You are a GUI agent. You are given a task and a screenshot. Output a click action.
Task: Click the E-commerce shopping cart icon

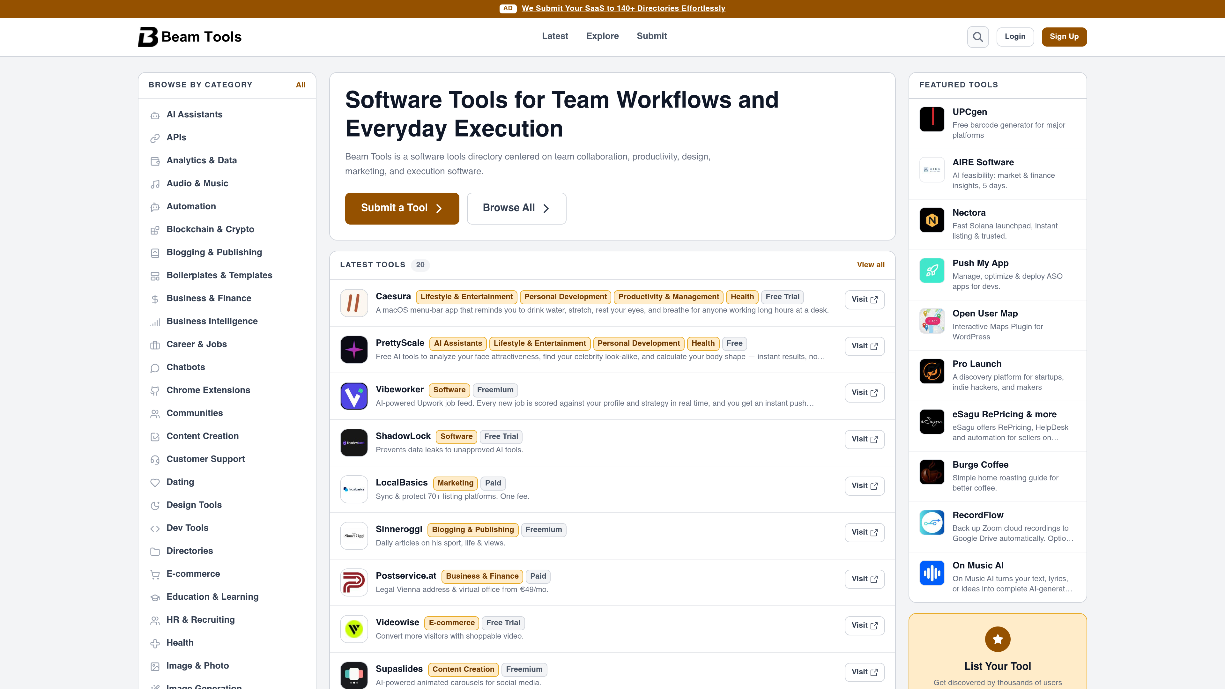coord(155,574)
